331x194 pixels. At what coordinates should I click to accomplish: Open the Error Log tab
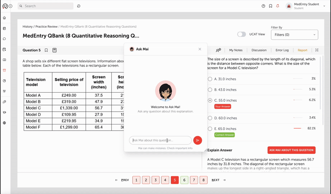tap(282, 50)
